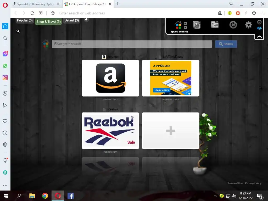Open the Easy Setup sliders icon
Viewport: 268px width, 201px height.
coord(263,13)
